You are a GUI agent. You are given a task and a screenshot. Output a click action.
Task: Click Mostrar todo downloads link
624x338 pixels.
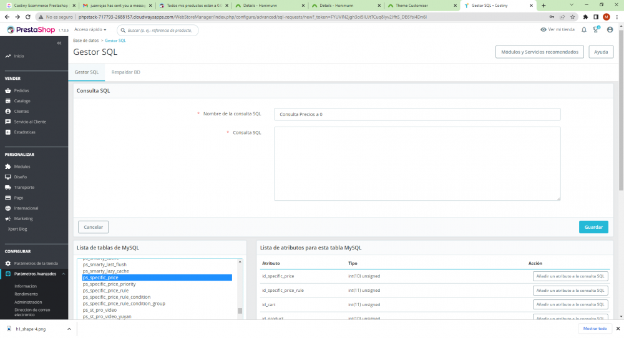[595, 329]
